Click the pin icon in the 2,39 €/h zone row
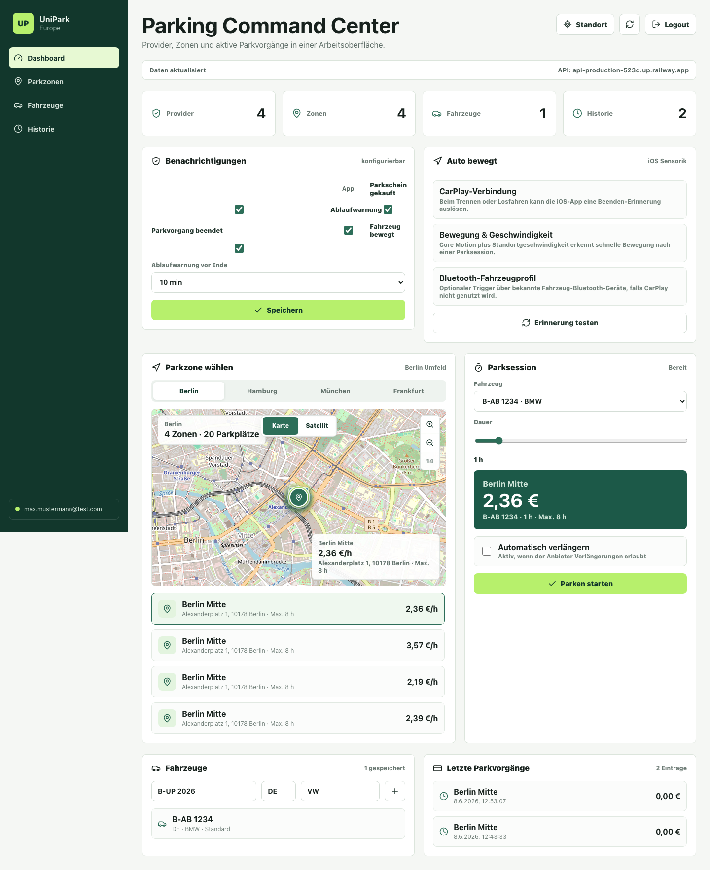The height and width of the screenshot is (870, 710). (167, 718)
